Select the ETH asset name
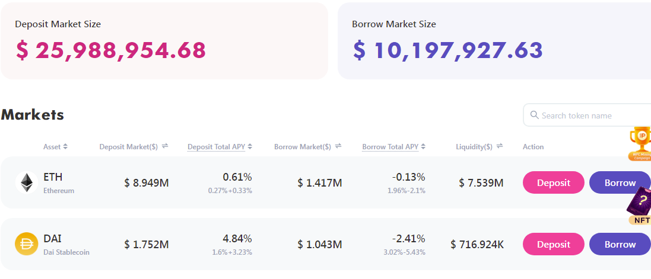Image resolution: width=651 pixels, height=279 pixels. click(x=53, y=177)
